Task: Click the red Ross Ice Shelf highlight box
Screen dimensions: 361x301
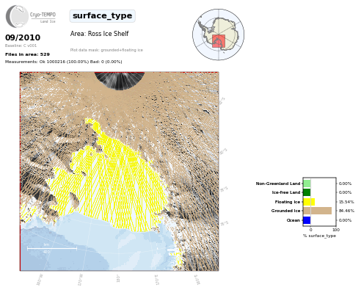Action: [219, 41]
